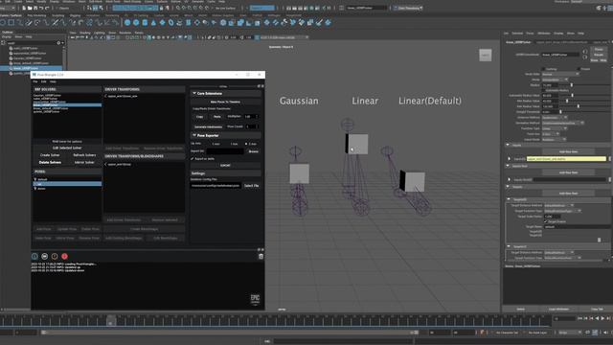Enable the Snap to Curves magnet icon
The height and width of the screenshot is (345, 613).
coord(184,8)
